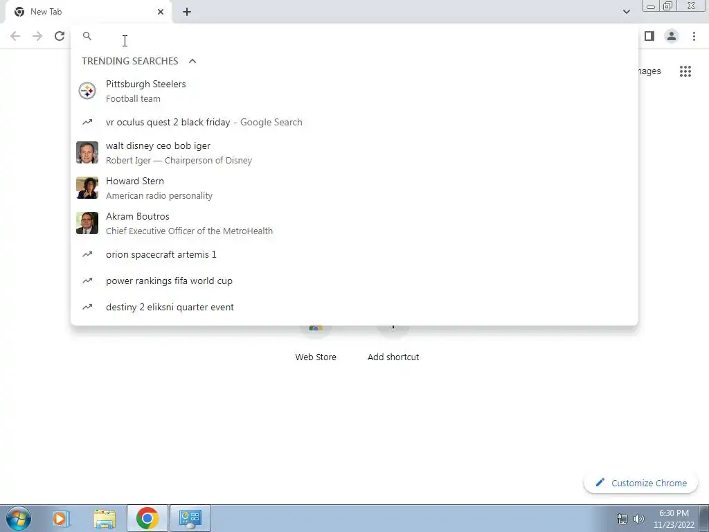Open the Control Panel taskbar icon
The height and width of the screenshot is (532, 709).
190,518
